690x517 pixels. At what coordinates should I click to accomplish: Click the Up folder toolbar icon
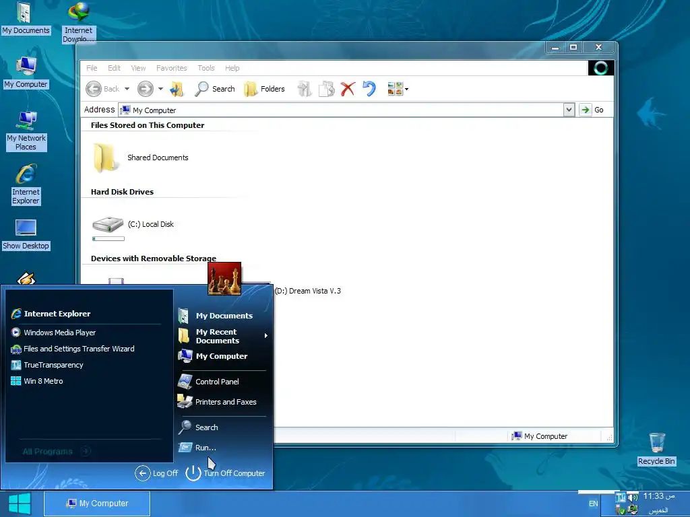[x=177, y=89]
